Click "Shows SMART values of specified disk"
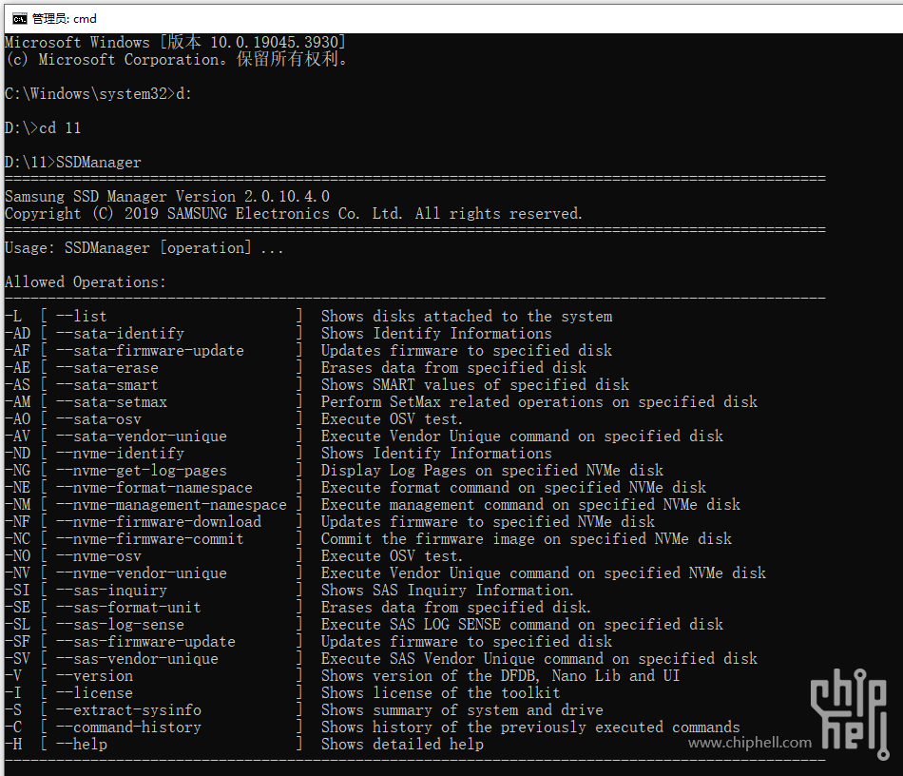This screenshot has height=776, width=903. point(475,385)
